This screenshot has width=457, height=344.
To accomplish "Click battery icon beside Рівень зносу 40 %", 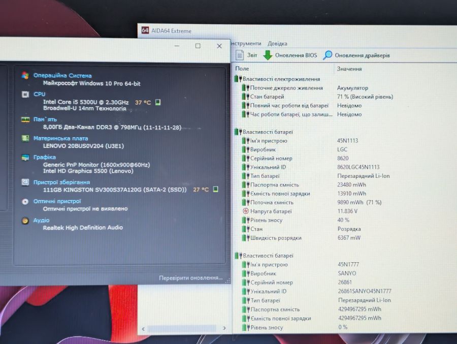I will pyautogui.click(x=246, y=220).
